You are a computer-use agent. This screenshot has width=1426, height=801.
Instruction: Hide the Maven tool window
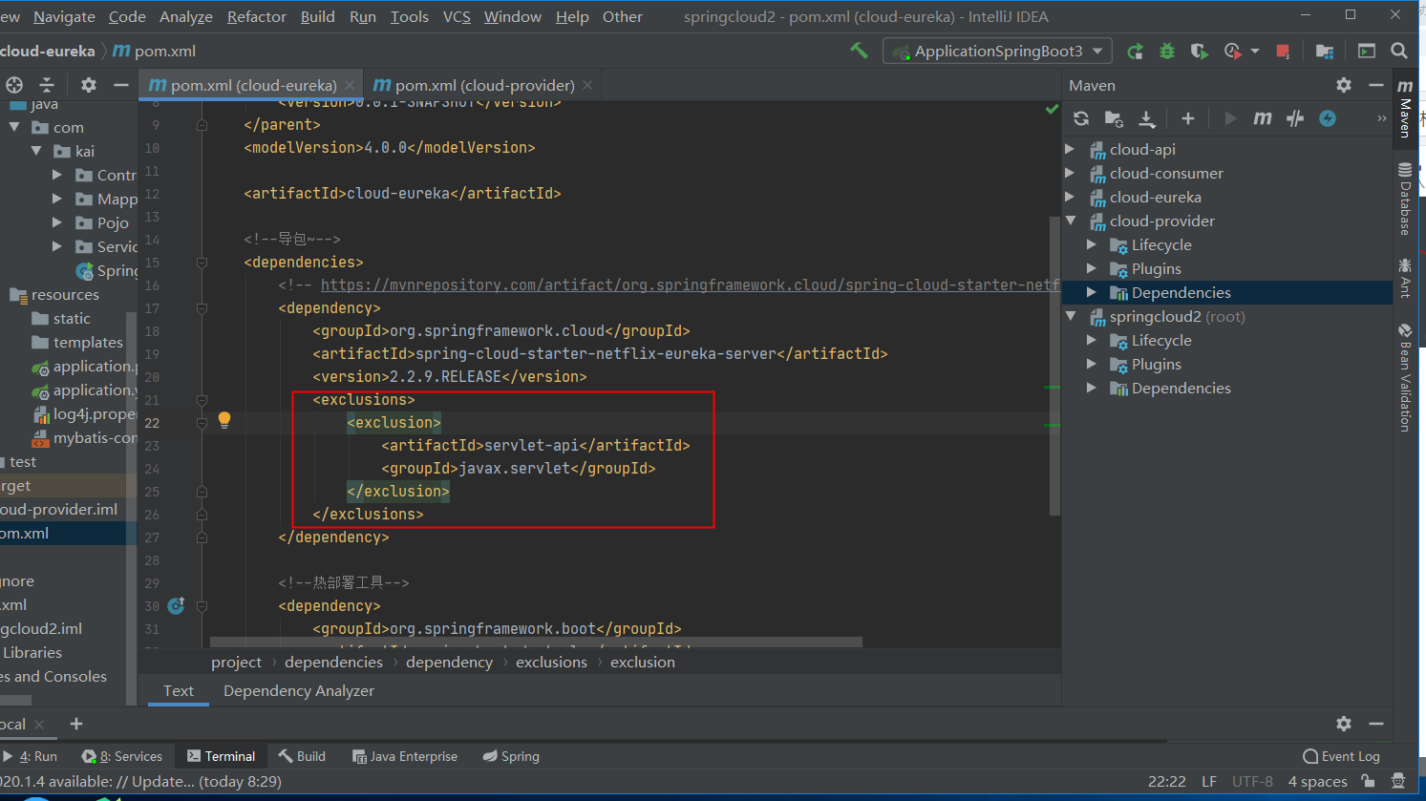tap(1376, 85)
